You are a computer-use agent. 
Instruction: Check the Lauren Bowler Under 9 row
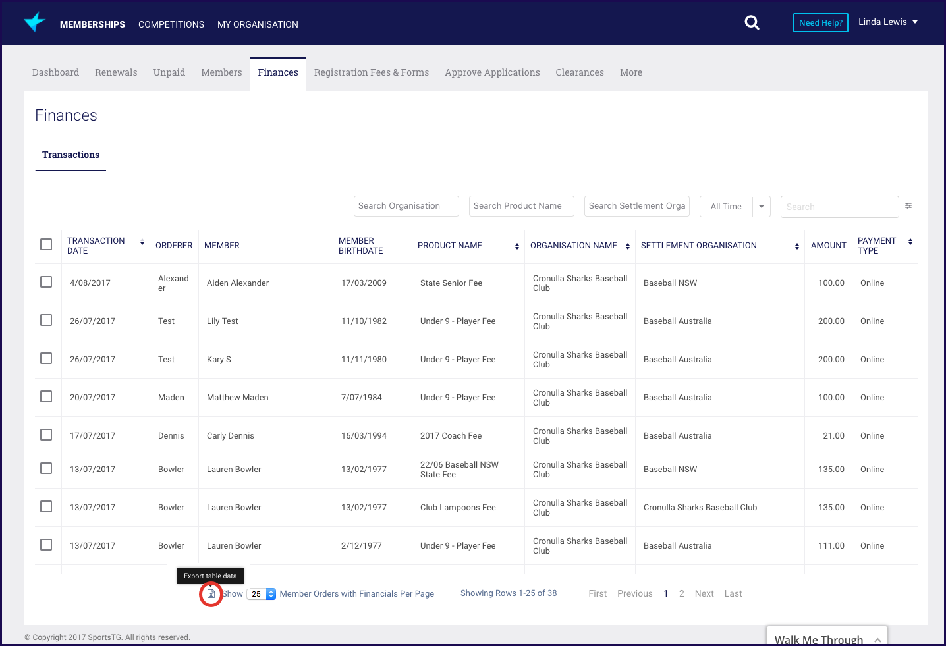point(46,545)
